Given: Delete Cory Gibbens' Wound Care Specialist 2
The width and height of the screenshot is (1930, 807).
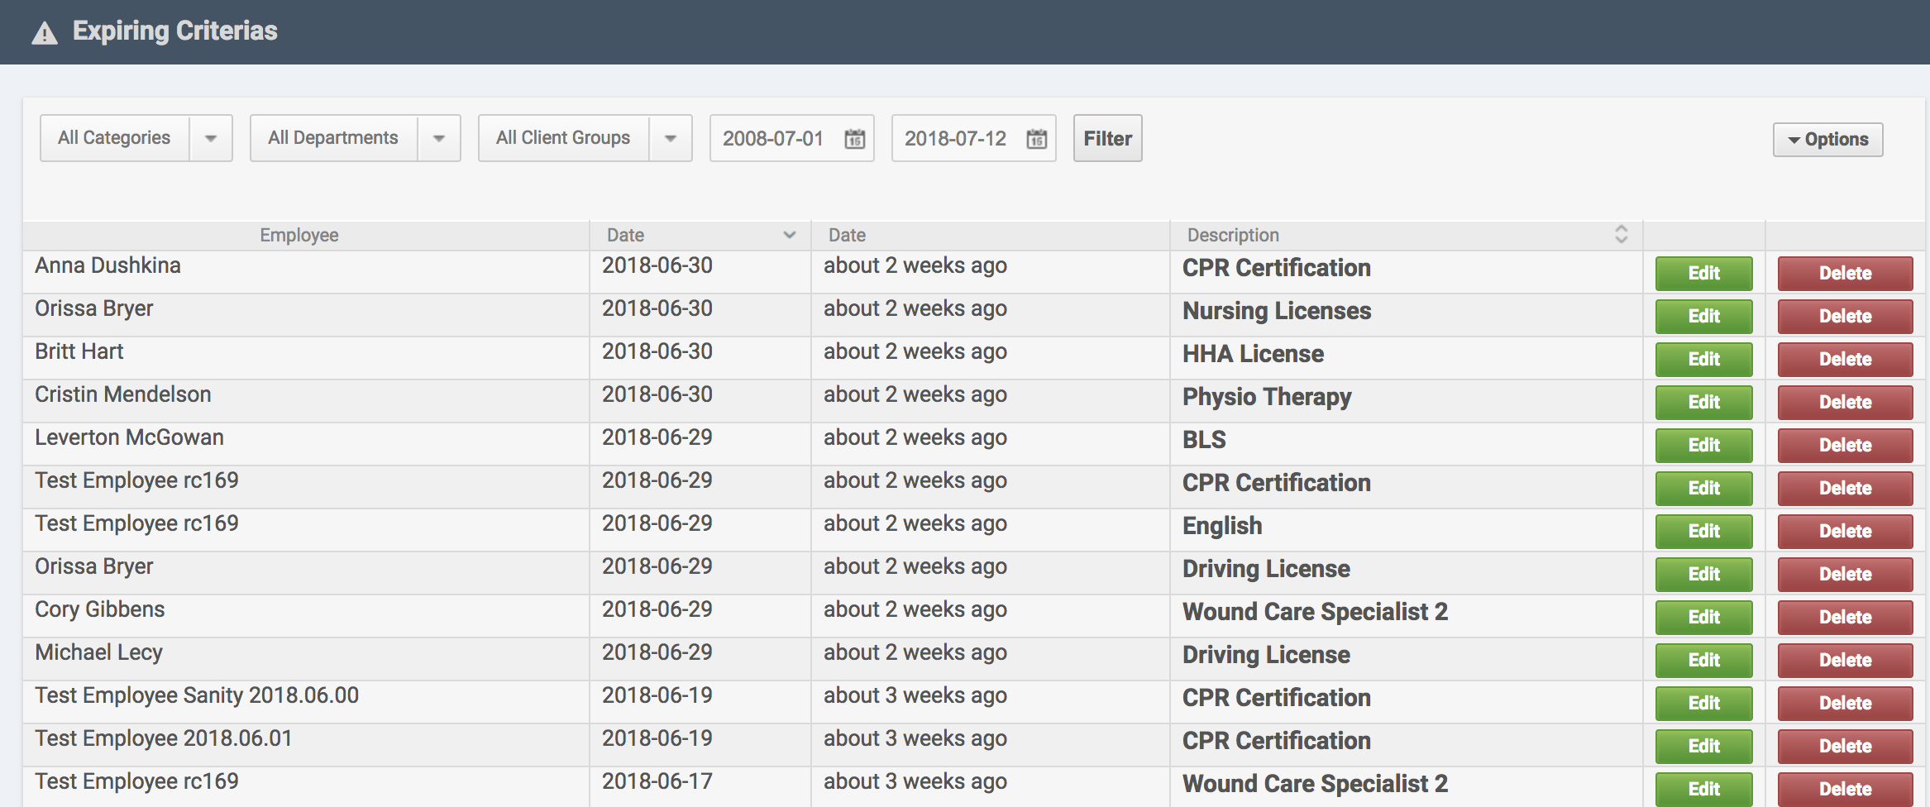Looking at the screenshot, I should 1845,618.
